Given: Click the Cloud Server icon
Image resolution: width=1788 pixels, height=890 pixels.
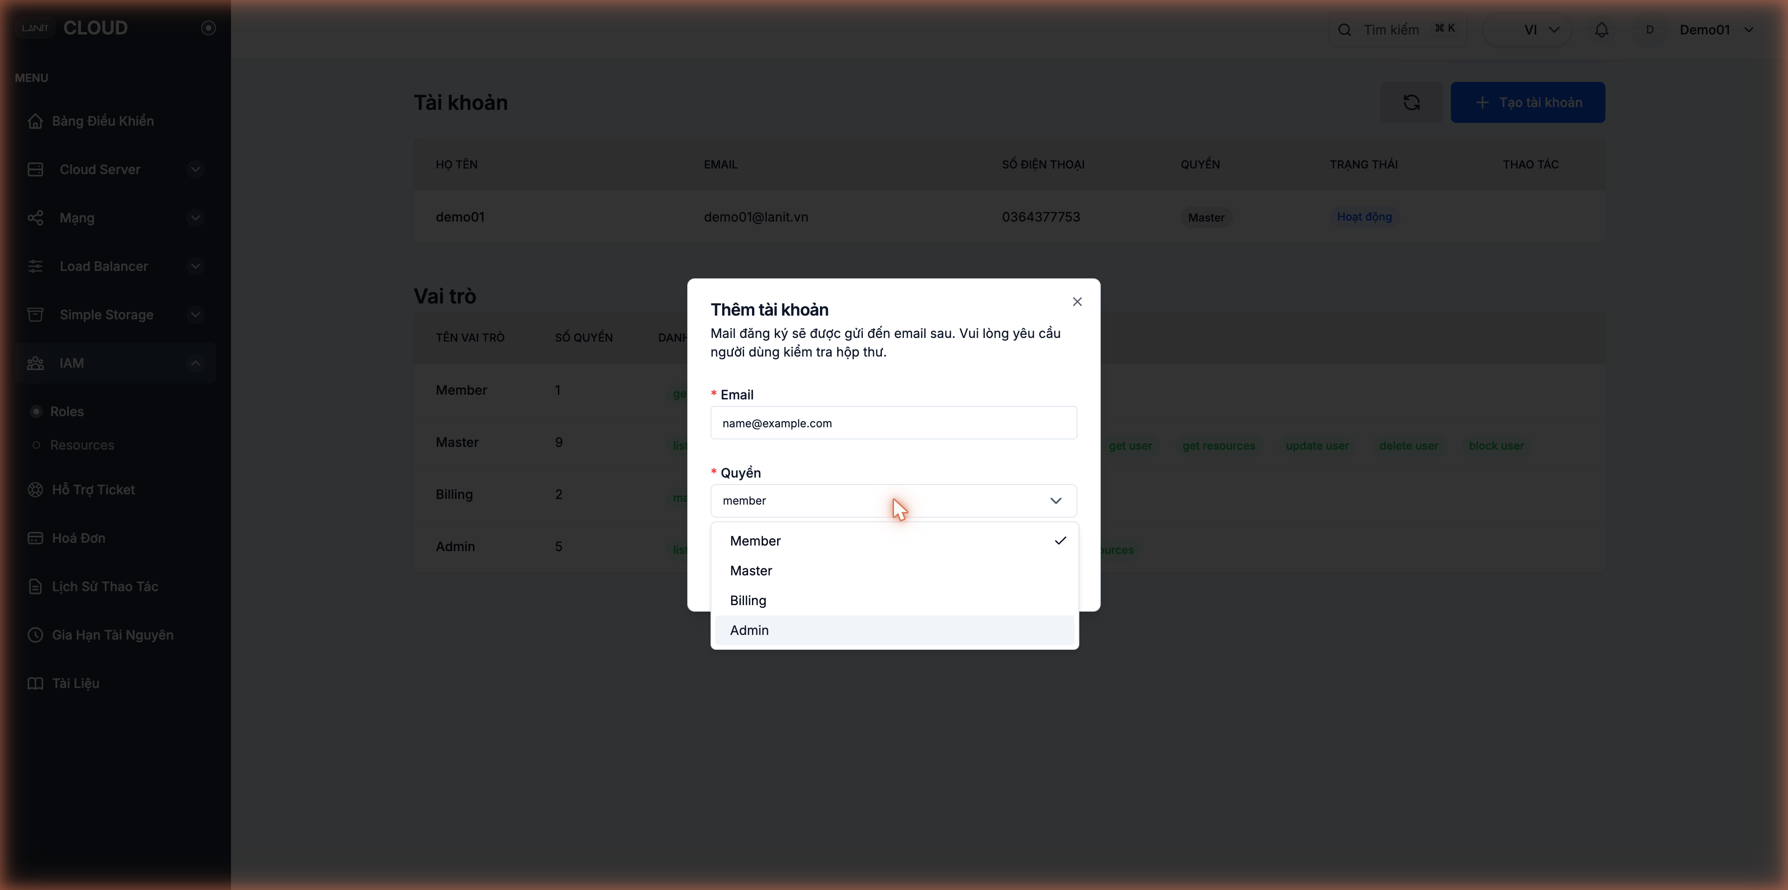Looking at the screenshot, I should [x=35, y=169].
